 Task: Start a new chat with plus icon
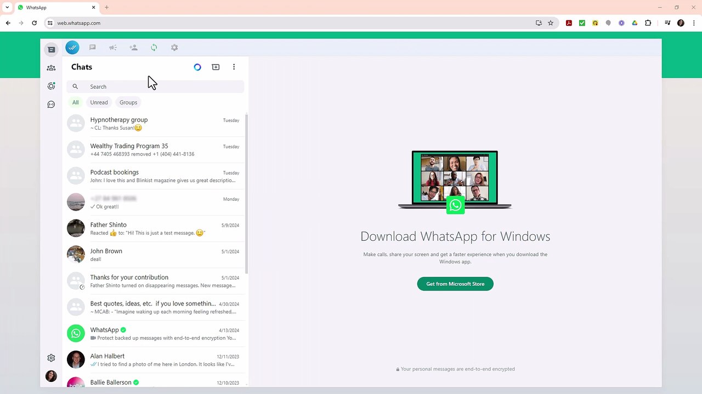pyautogui.click(x=216, y=67)
